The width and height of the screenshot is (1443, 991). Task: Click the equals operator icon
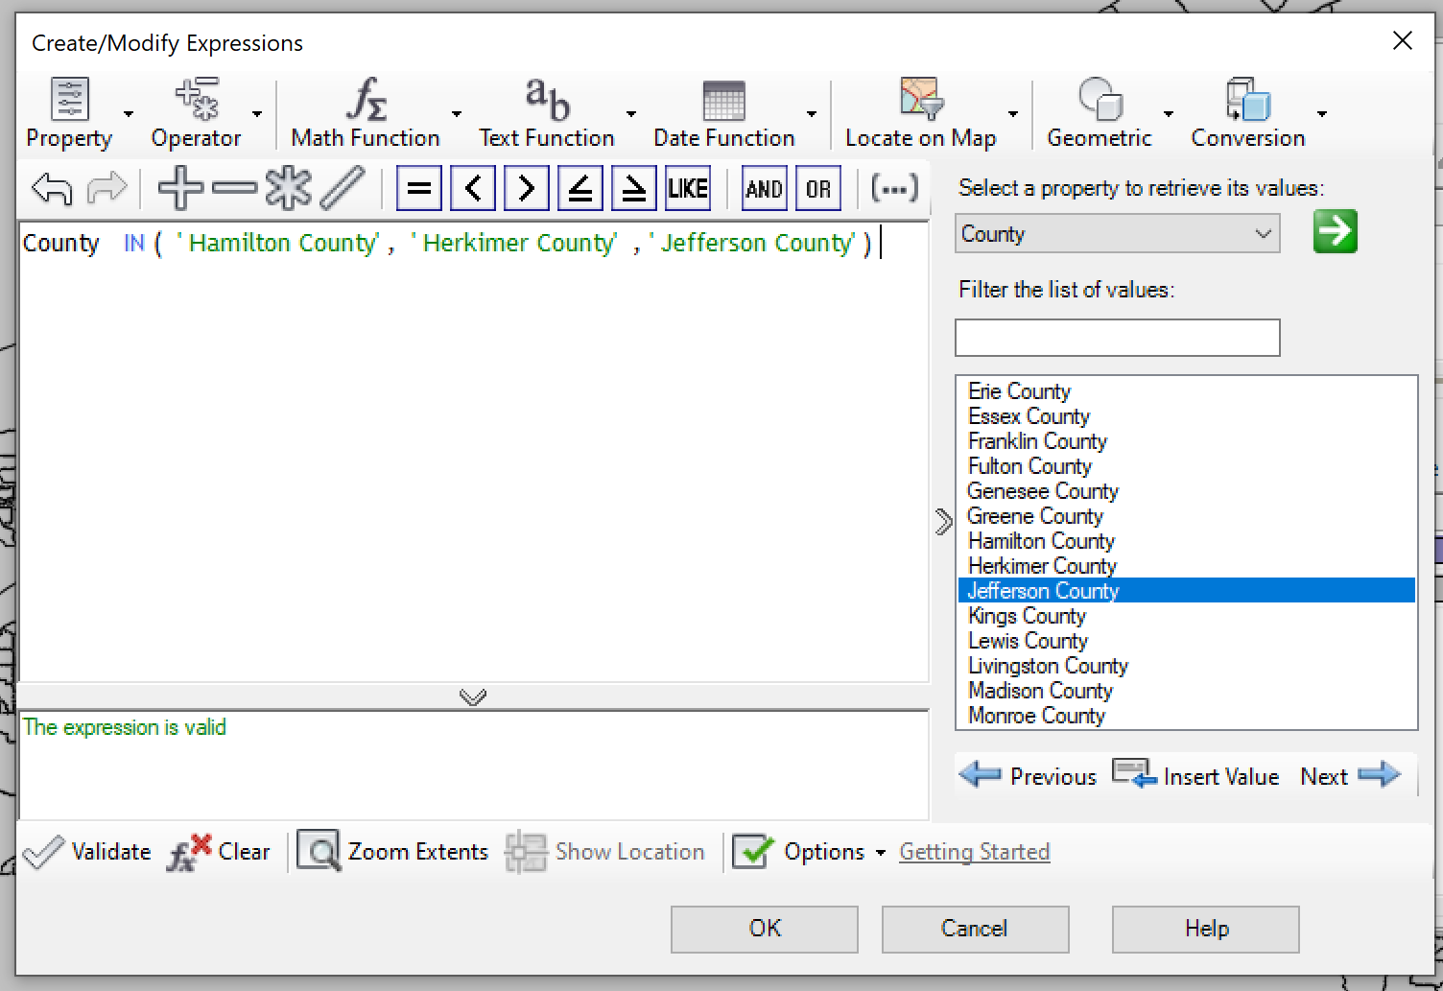click(x=418, y=188)
